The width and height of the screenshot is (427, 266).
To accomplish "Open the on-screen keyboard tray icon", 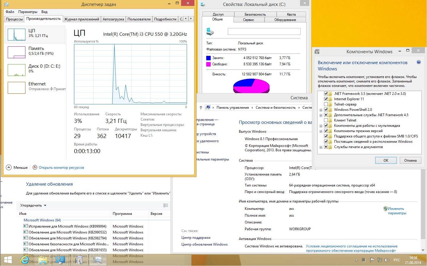I will tap(364, 260).
